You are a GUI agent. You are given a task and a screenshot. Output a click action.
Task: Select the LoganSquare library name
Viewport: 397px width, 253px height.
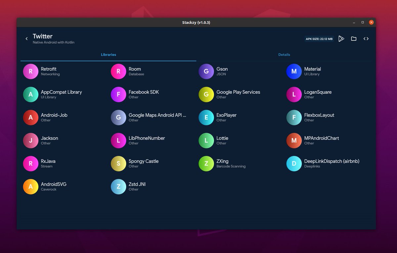click(318, 92)
